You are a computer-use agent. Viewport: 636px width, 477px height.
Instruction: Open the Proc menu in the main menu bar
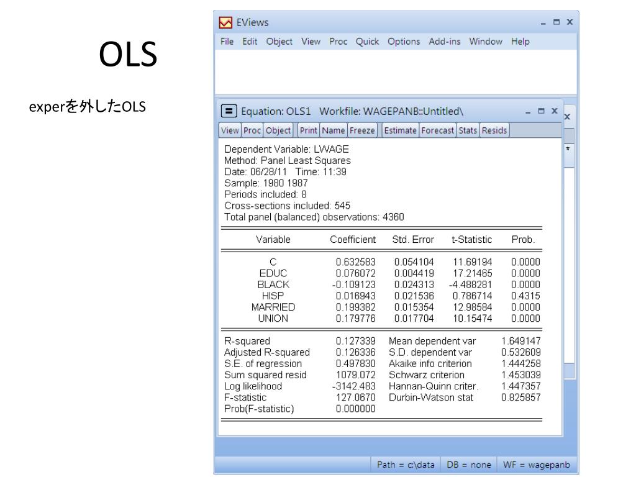tap(338, 42)
